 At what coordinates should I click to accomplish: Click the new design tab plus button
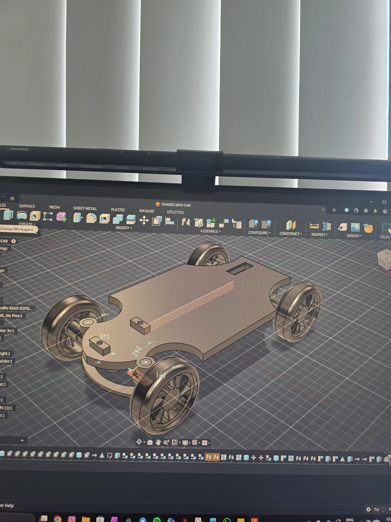point(334,210)
